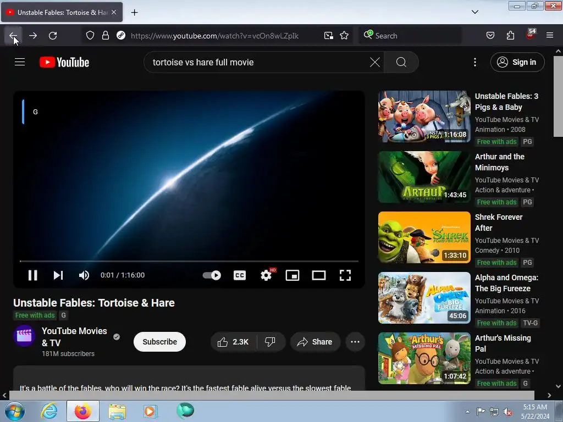Open Shrek Forever After thumbnail
Screen dimensions: 563x422
(x=424, y=237)
